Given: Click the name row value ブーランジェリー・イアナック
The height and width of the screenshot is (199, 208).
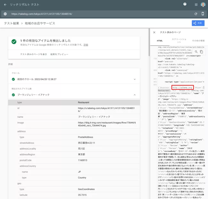Looking at the screenshot, I should tap(94, 117).
